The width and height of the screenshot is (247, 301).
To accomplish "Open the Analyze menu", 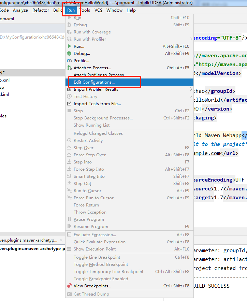I will click(x=20, y=10).
